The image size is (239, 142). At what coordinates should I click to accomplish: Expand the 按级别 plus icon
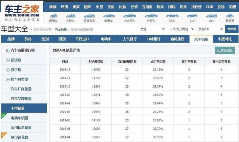[x=8, y=60]
